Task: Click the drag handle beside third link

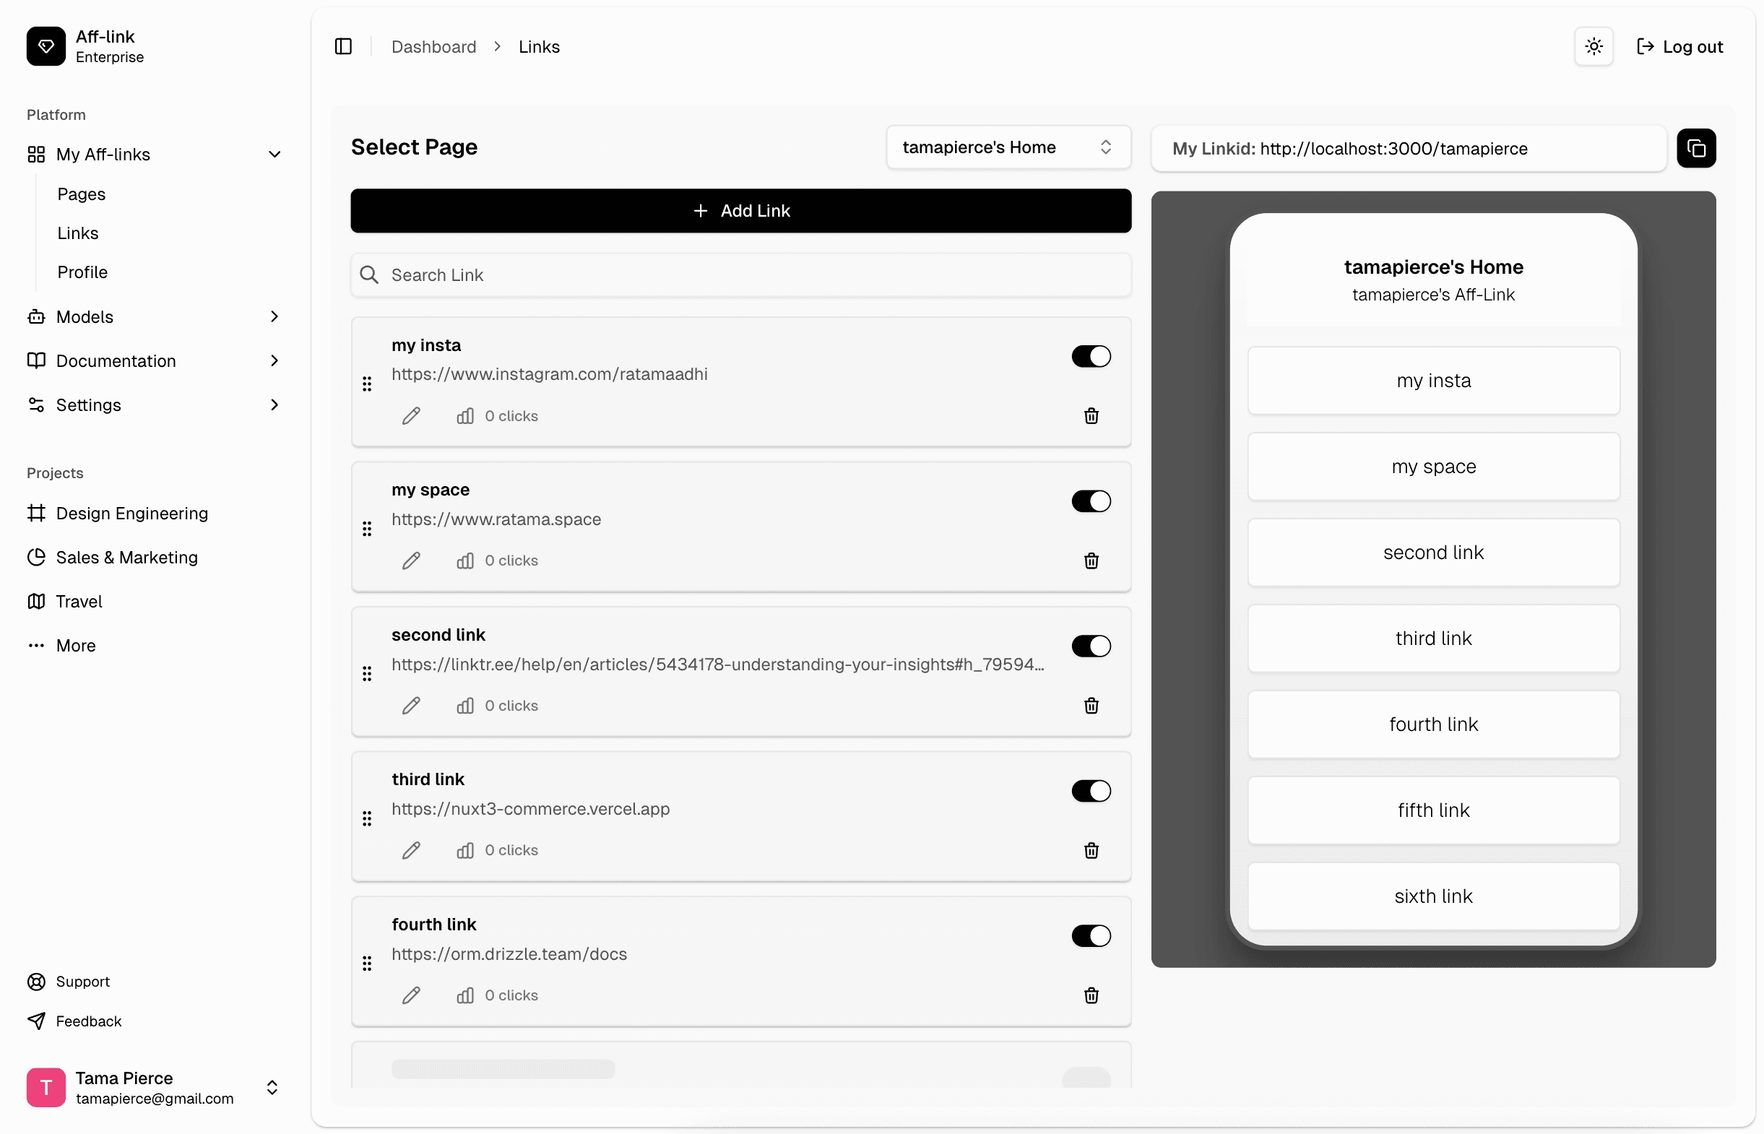Action: pos(368,818)
